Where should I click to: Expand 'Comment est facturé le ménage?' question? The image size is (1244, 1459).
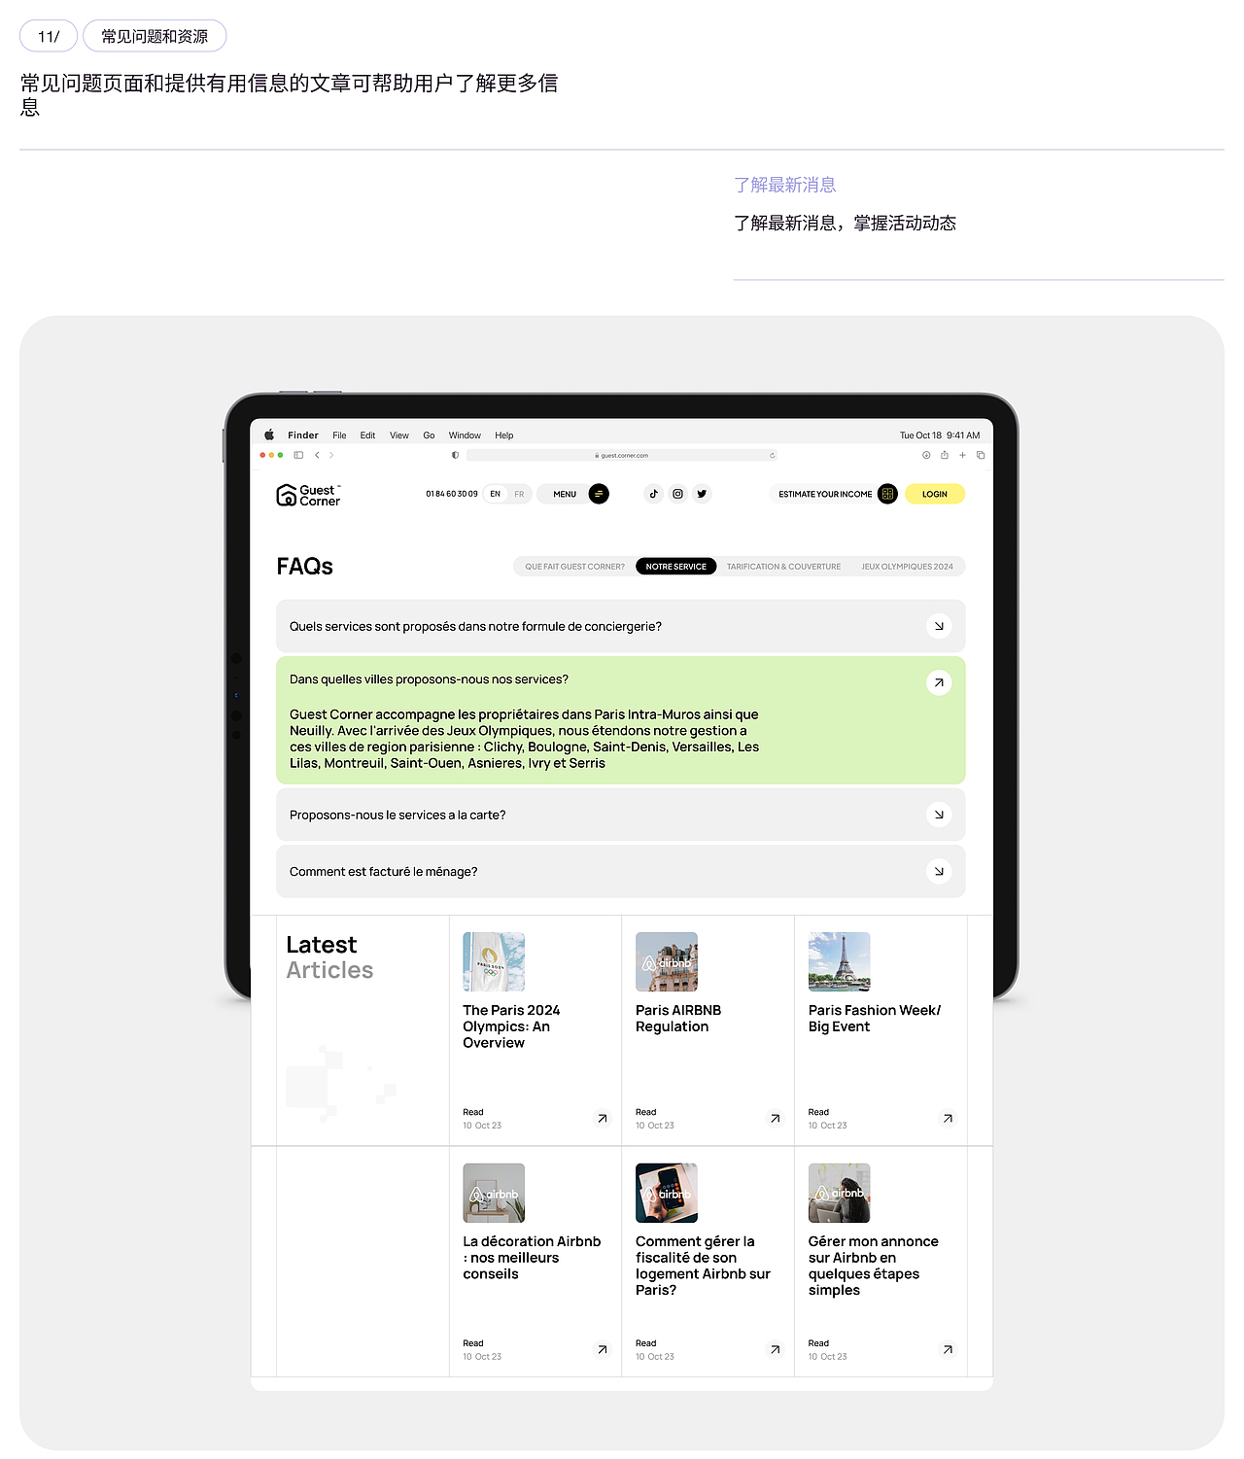point(620,871)
